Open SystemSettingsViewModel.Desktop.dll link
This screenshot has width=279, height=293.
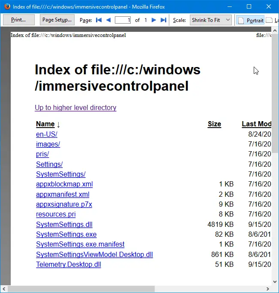click(x=94, y=254)
